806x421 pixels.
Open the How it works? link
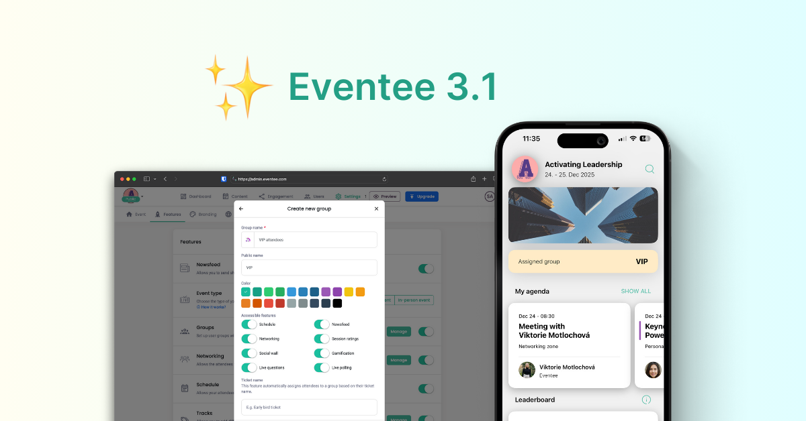(210, 306)
